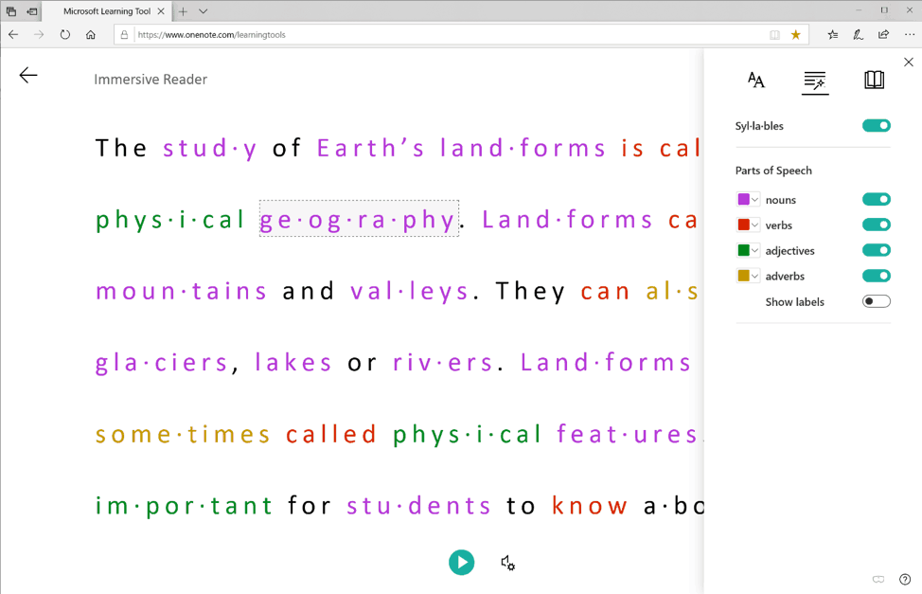Expand the adjectives color dropdown arrow
The height and width of the screenshot is (594, 922).
coord(755,251)
